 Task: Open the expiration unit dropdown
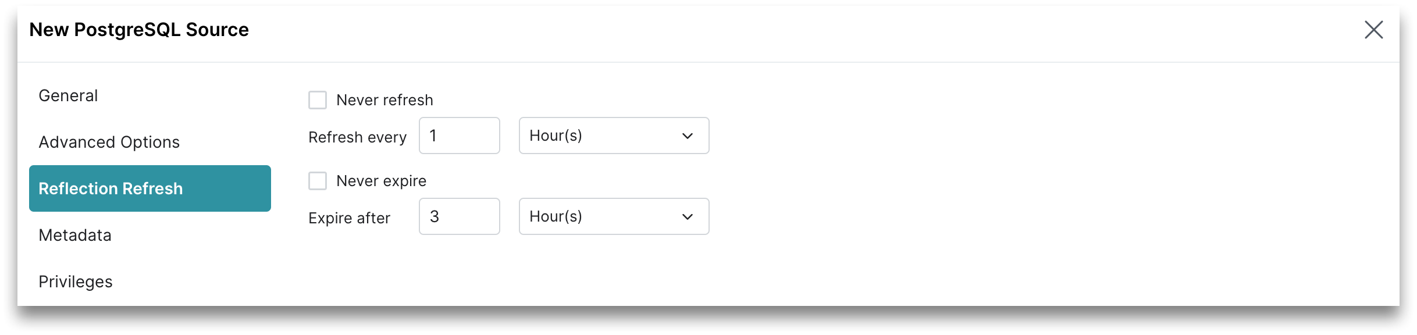coord(614,216)
